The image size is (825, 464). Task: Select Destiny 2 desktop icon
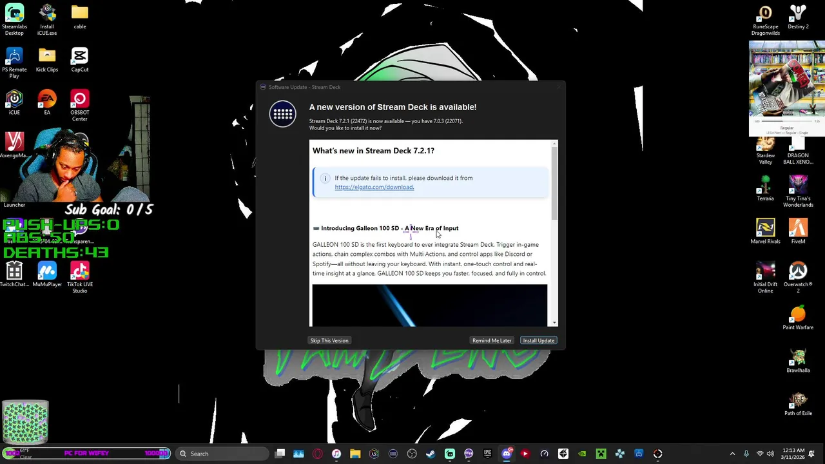(798, 17)
